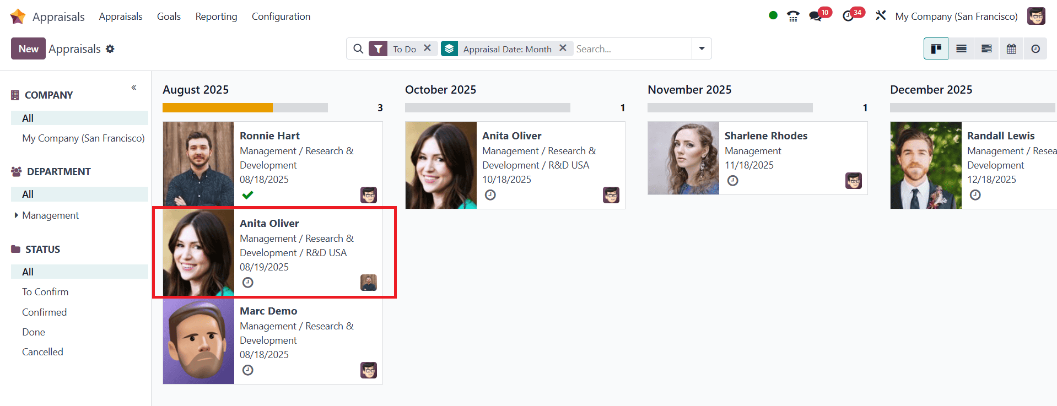Click the December 2025 column header
The height and width of the screenshot is (406, 1057).
coord(931,90)
